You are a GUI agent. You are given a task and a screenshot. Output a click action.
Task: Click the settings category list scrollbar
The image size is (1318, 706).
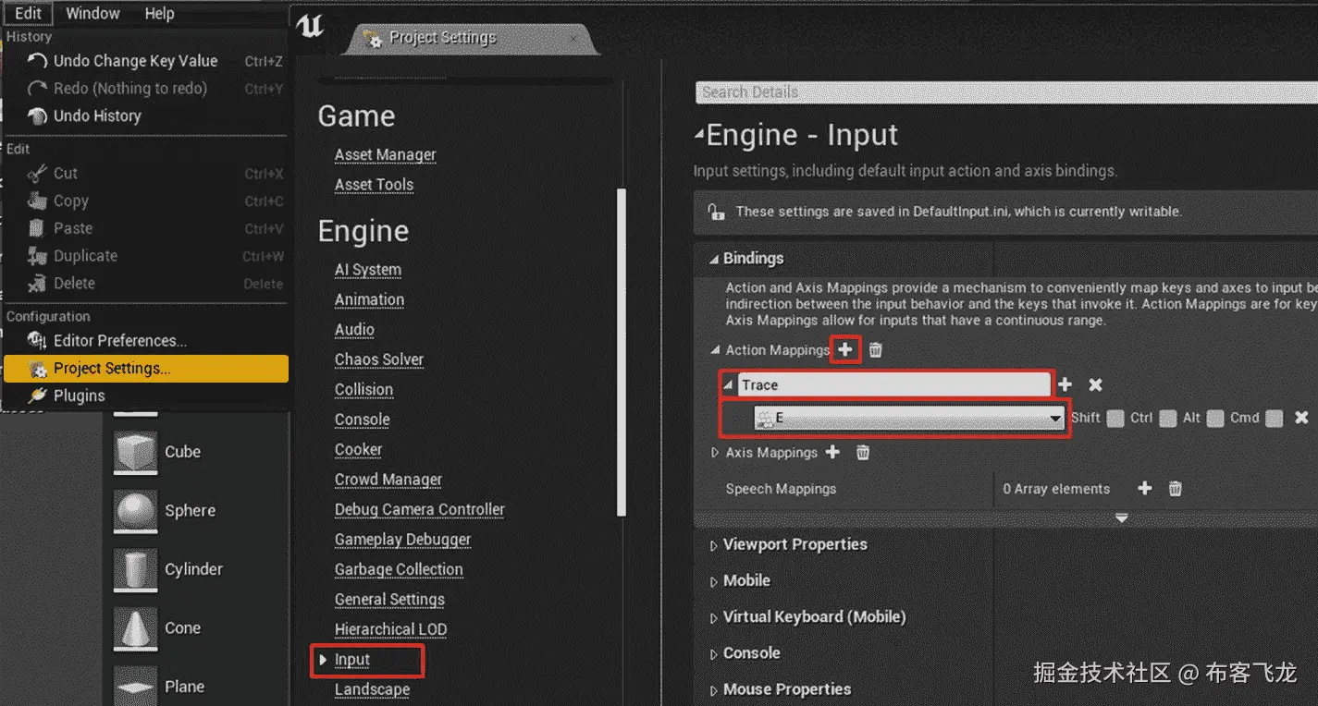tap(622, 351)
